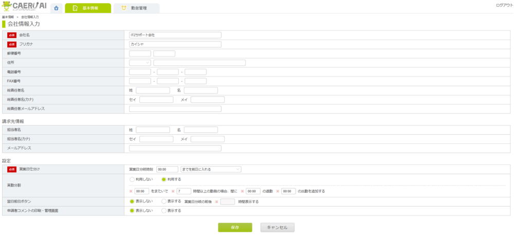Open the 住所 prefecture dropdown
The width and height of the screenshot is (514, 238).
[x=140, y=63]
